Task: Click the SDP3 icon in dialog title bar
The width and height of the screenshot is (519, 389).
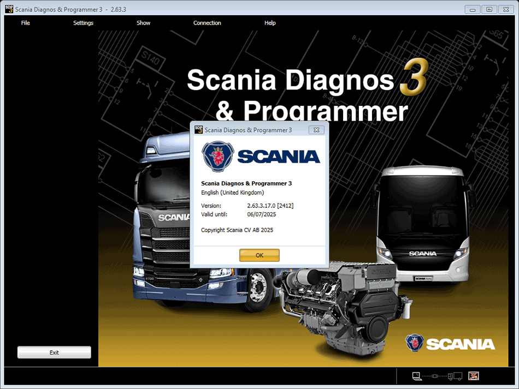Action: coord(198,129)
